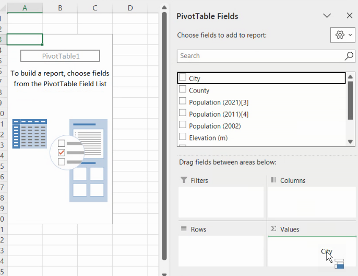Click the search magnifier icon

[349, 56]
